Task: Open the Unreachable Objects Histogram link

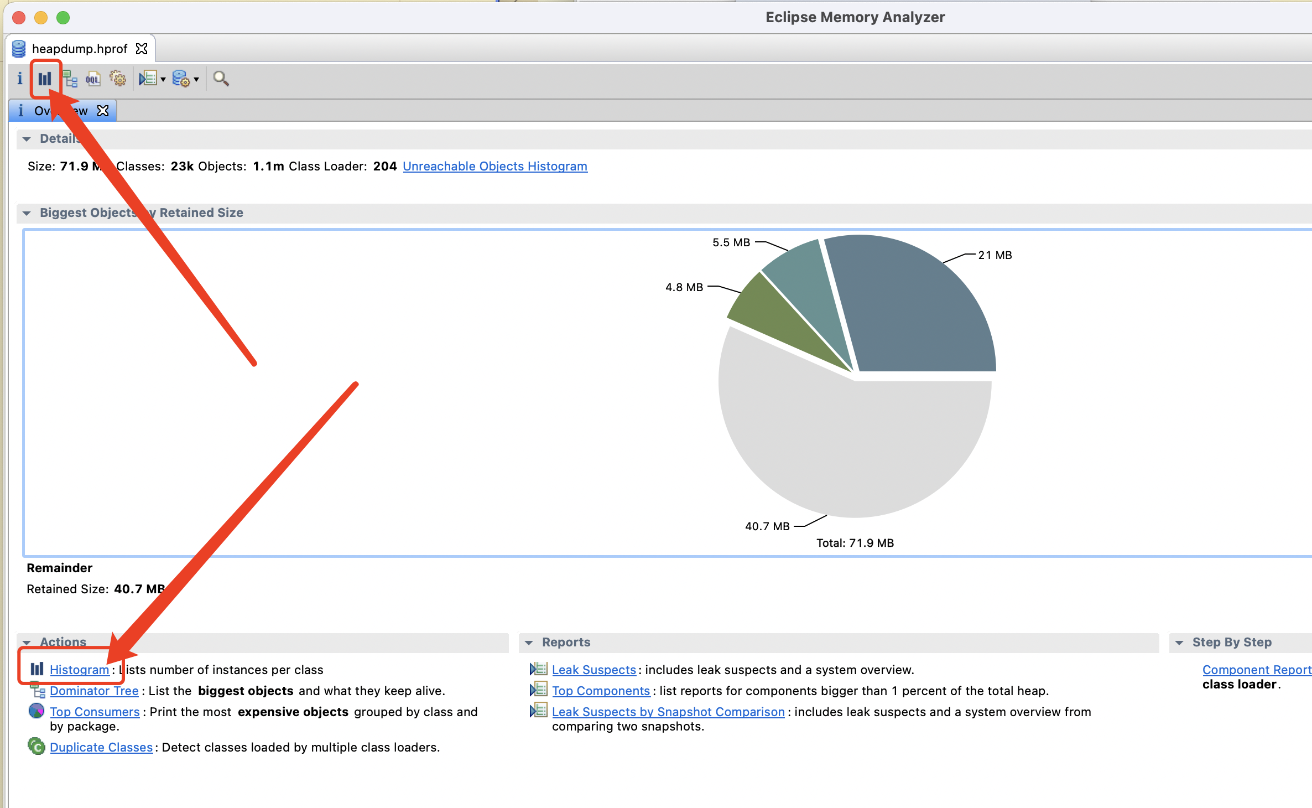Action: click(x=495, y=166)
